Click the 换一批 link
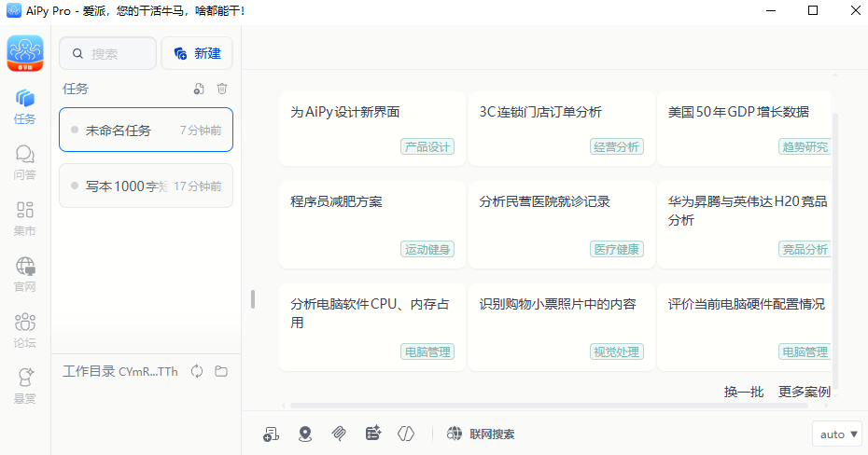The width and height of the screenshot is (868, 455). tap(743, 392)
